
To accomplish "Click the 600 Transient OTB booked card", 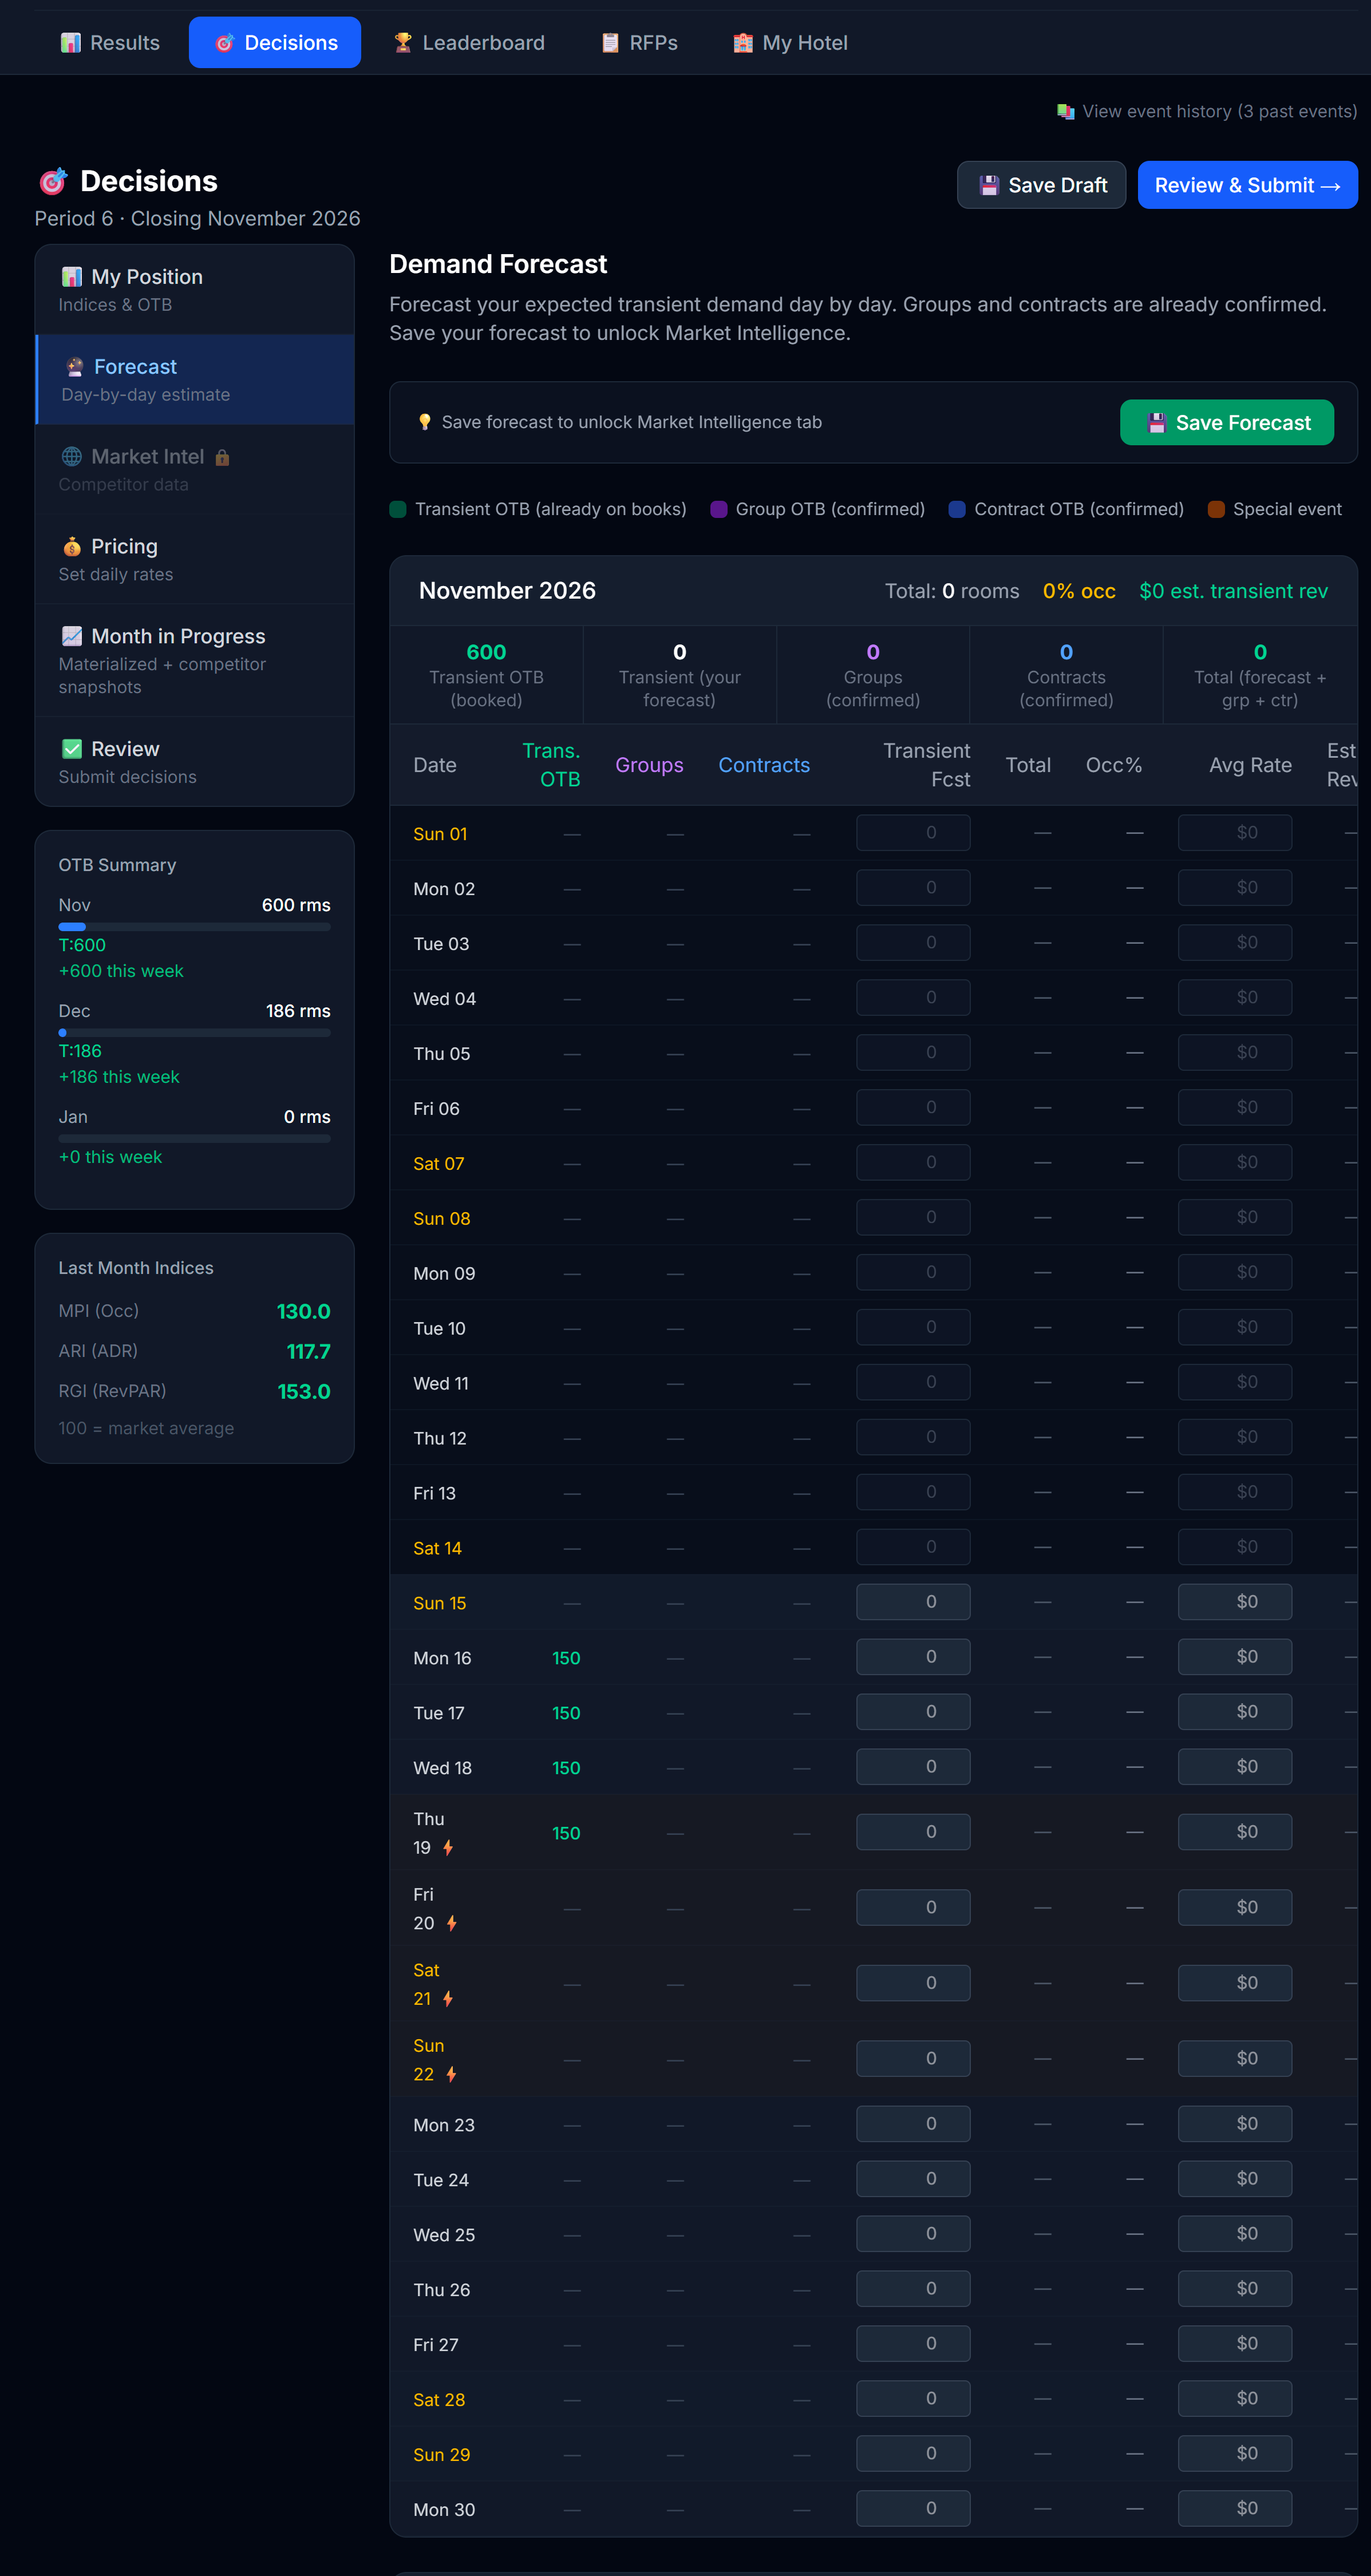I will coord(486,675).
